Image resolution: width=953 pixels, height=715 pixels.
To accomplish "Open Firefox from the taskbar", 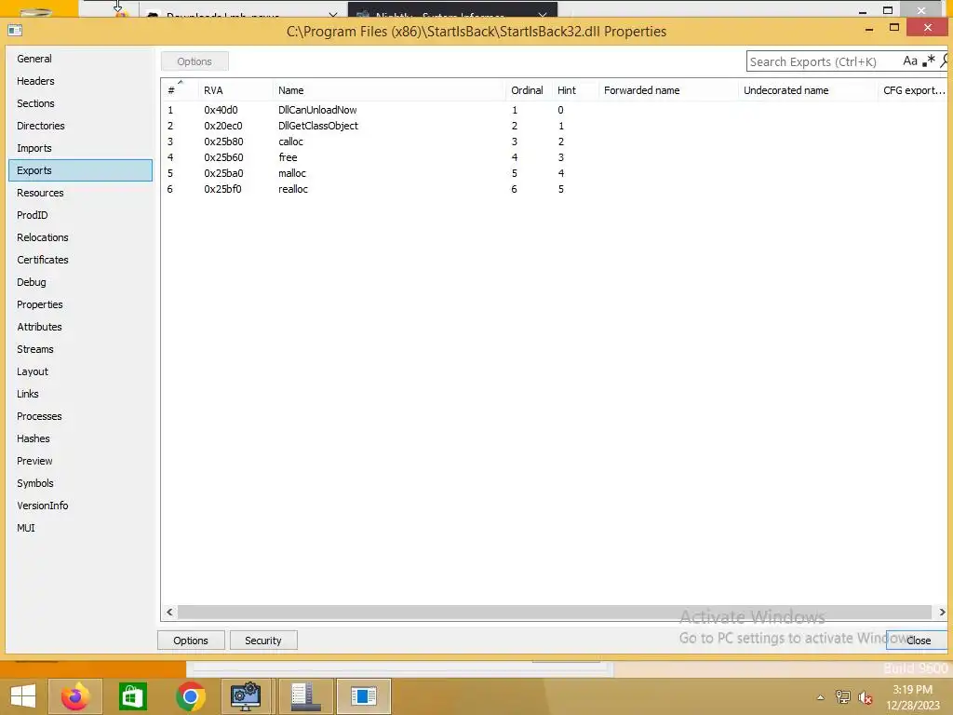I will (x=75, y=696).
